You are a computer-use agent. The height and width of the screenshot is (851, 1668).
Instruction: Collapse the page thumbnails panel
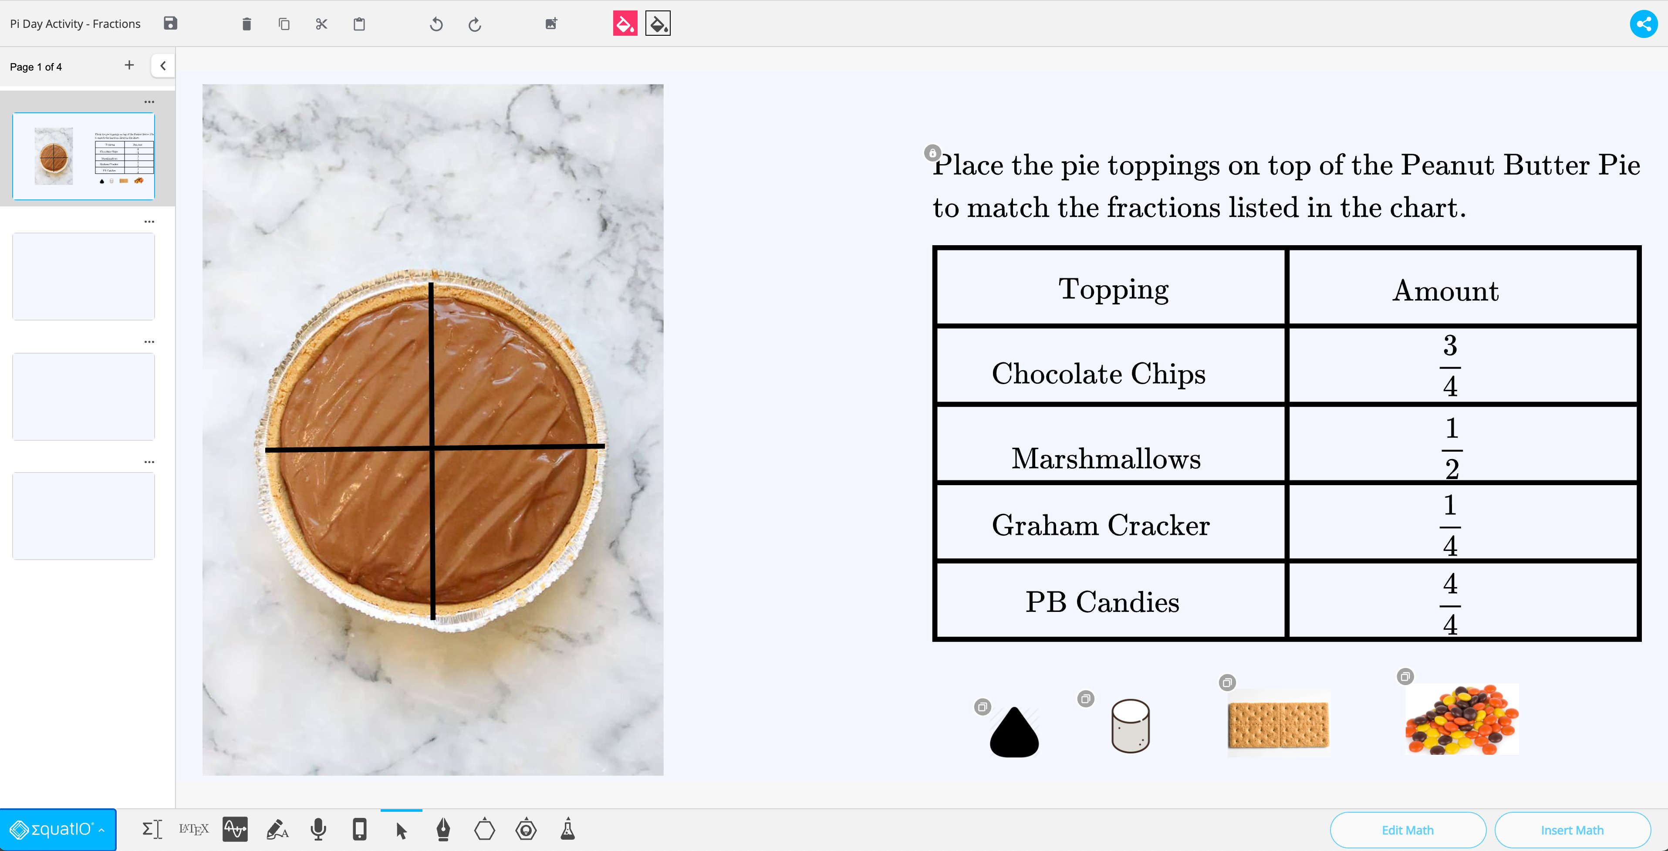pos(163,65)
